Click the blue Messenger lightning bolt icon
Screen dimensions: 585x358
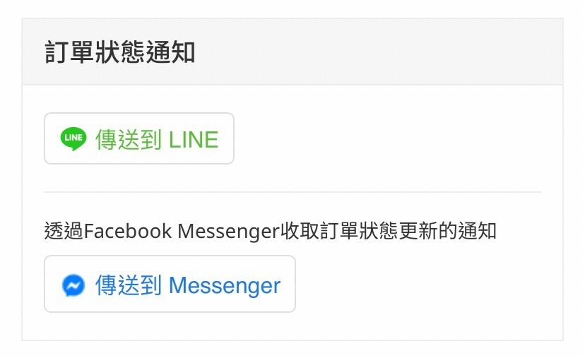pyautogui.click(x=73, y=285)
